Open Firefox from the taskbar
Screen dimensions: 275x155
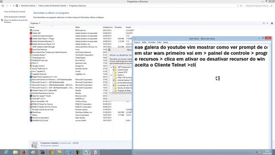tap(24, 152)
